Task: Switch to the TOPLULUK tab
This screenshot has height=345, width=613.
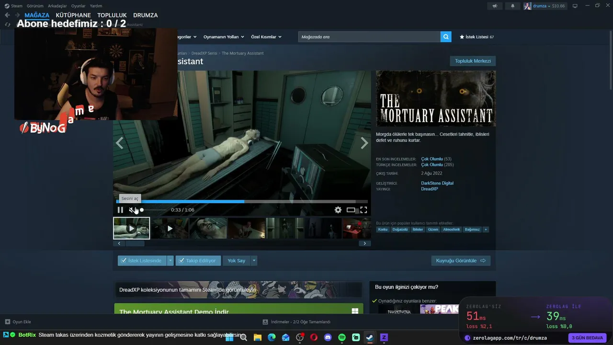Action: click(x=112, y=15)
